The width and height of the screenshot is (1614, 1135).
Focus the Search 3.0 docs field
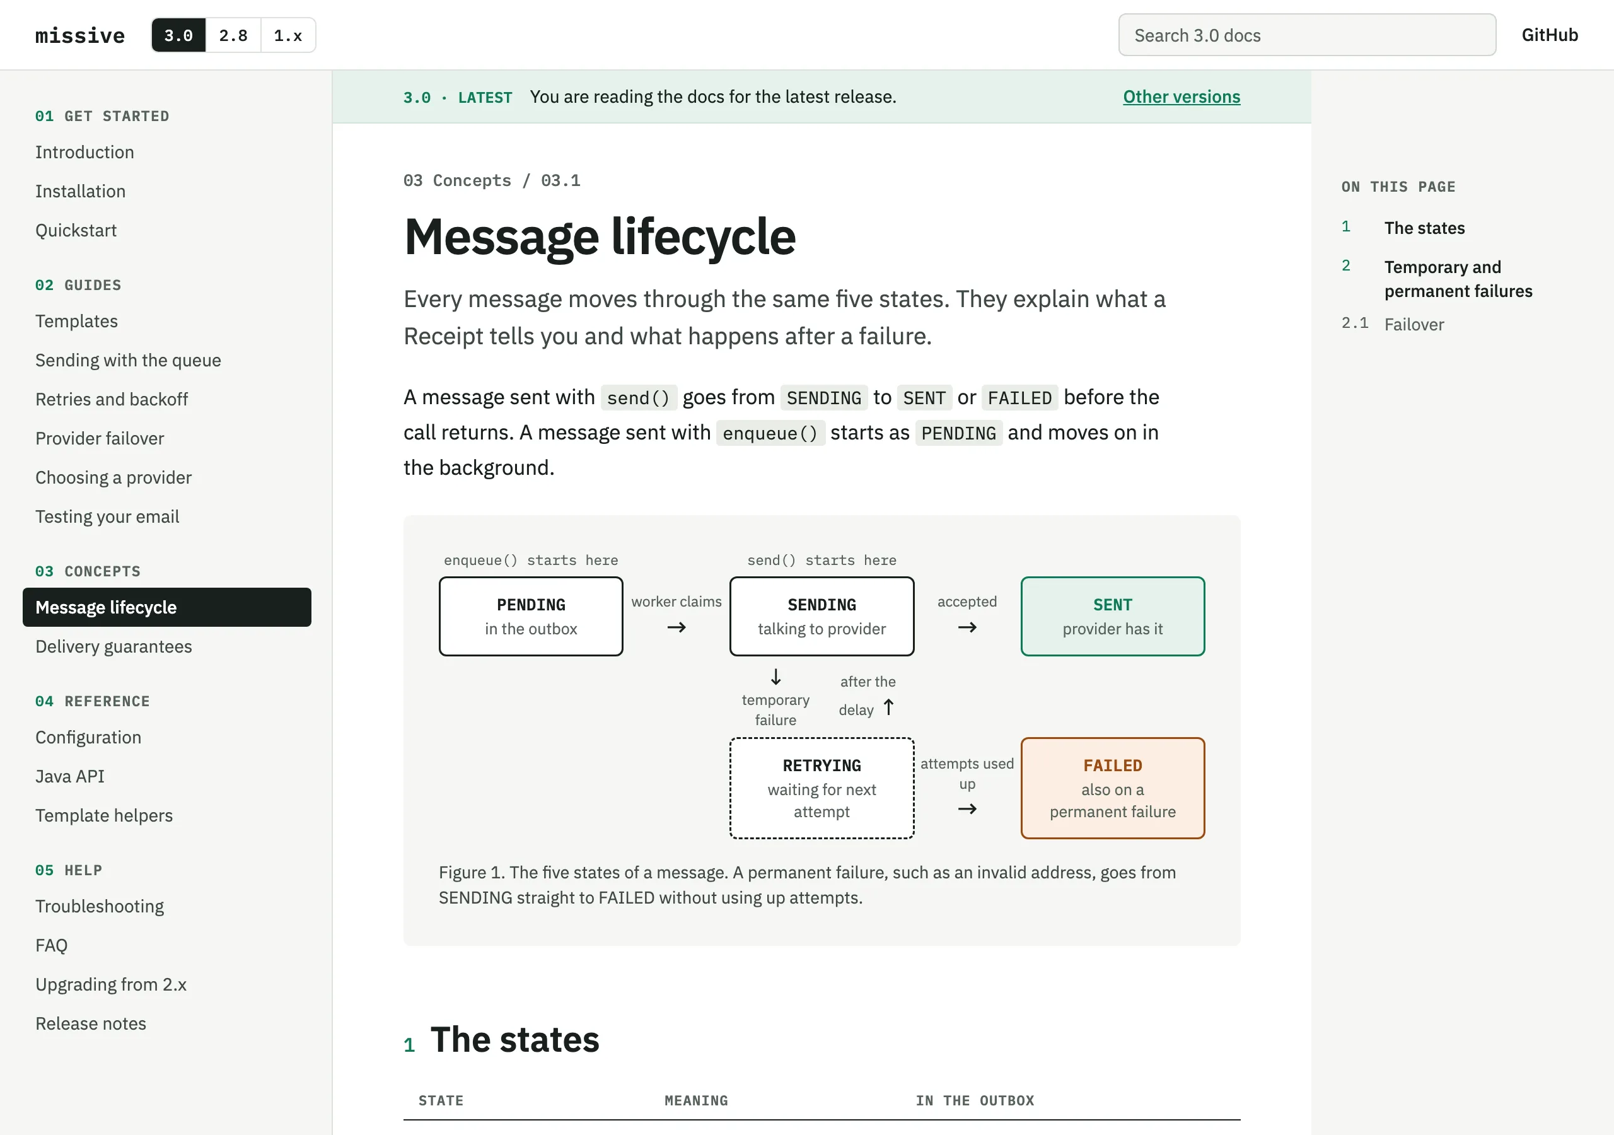(1307, 35)
